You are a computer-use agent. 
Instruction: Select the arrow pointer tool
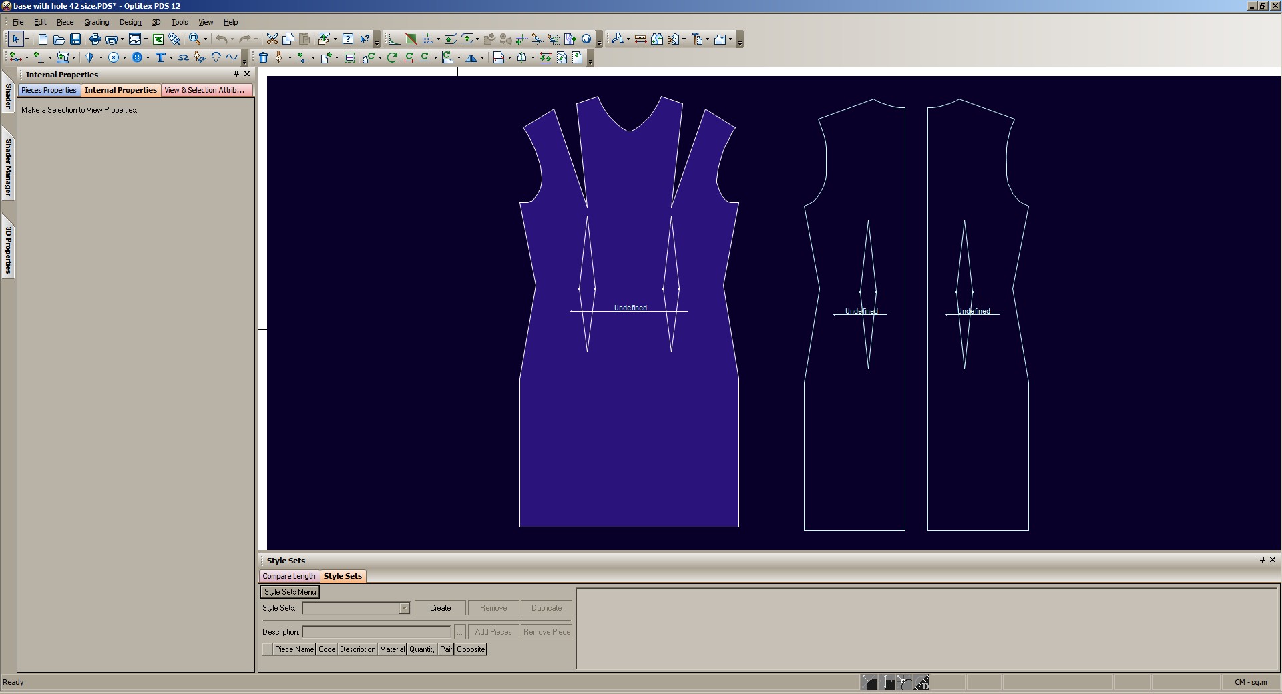tap(16, 39)
